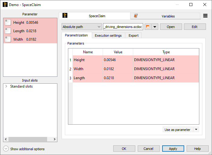Click the SpaceClaim logo icon on the tab
212x155 pixels.
[x=65, y=16]
